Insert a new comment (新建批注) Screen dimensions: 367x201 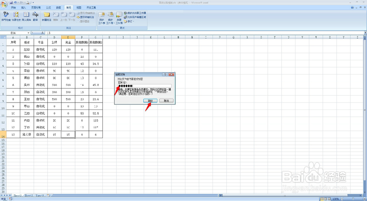click(x=47, y=17)
